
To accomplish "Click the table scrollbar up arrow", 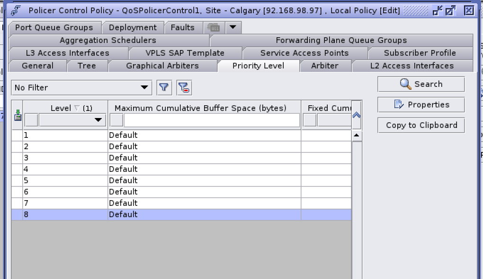I will pos(357,135).
